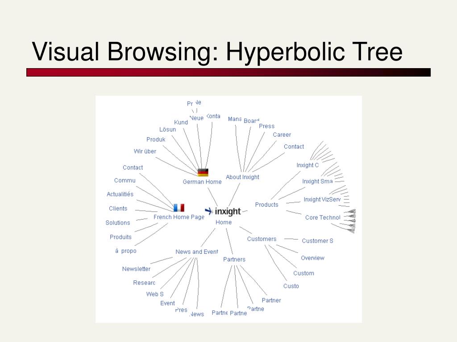
Task: Click the Inxight C product node
Action: point(307,165)
